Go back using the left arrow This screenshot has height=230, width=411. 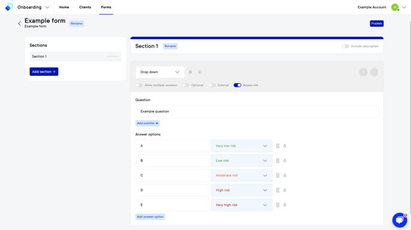[x=19, y=23]
